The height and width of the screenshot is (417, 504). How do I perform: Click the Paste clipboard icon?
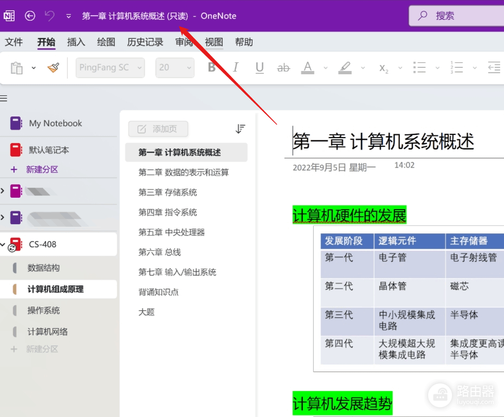(17, 68)
